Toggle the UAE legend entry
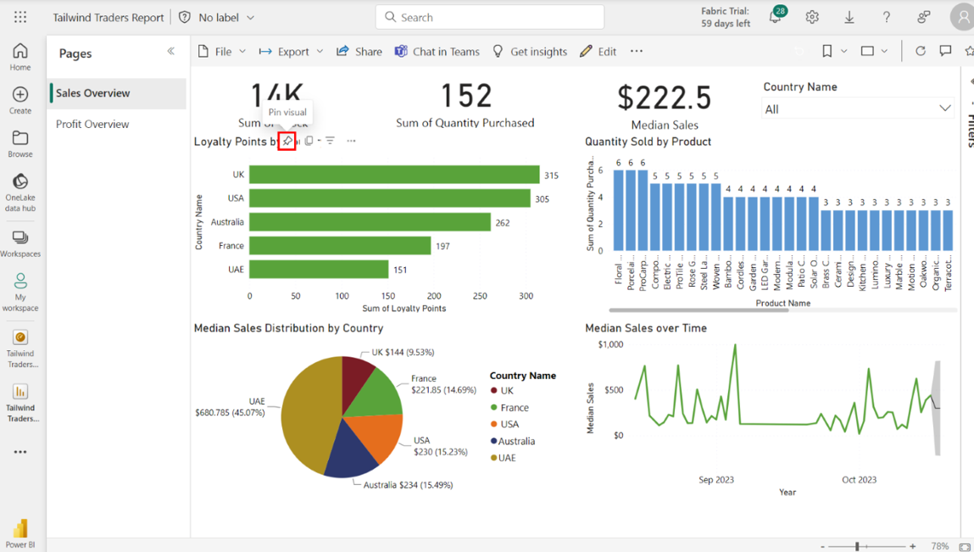Image resolution: width=974 pixels, height=552 pixels. tap(506, 458)
